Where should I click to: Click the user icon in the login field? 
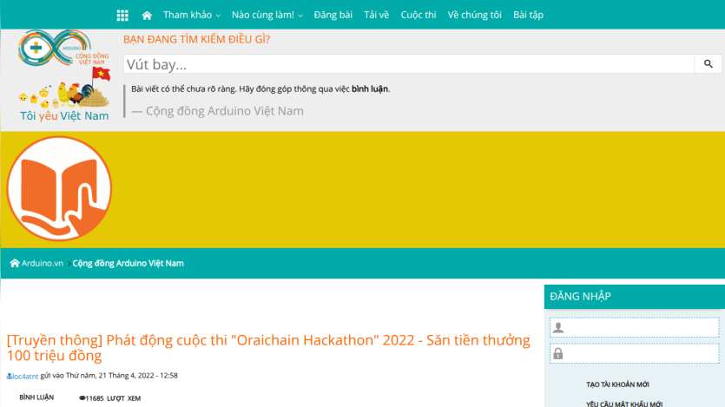(x=558, y=327)
